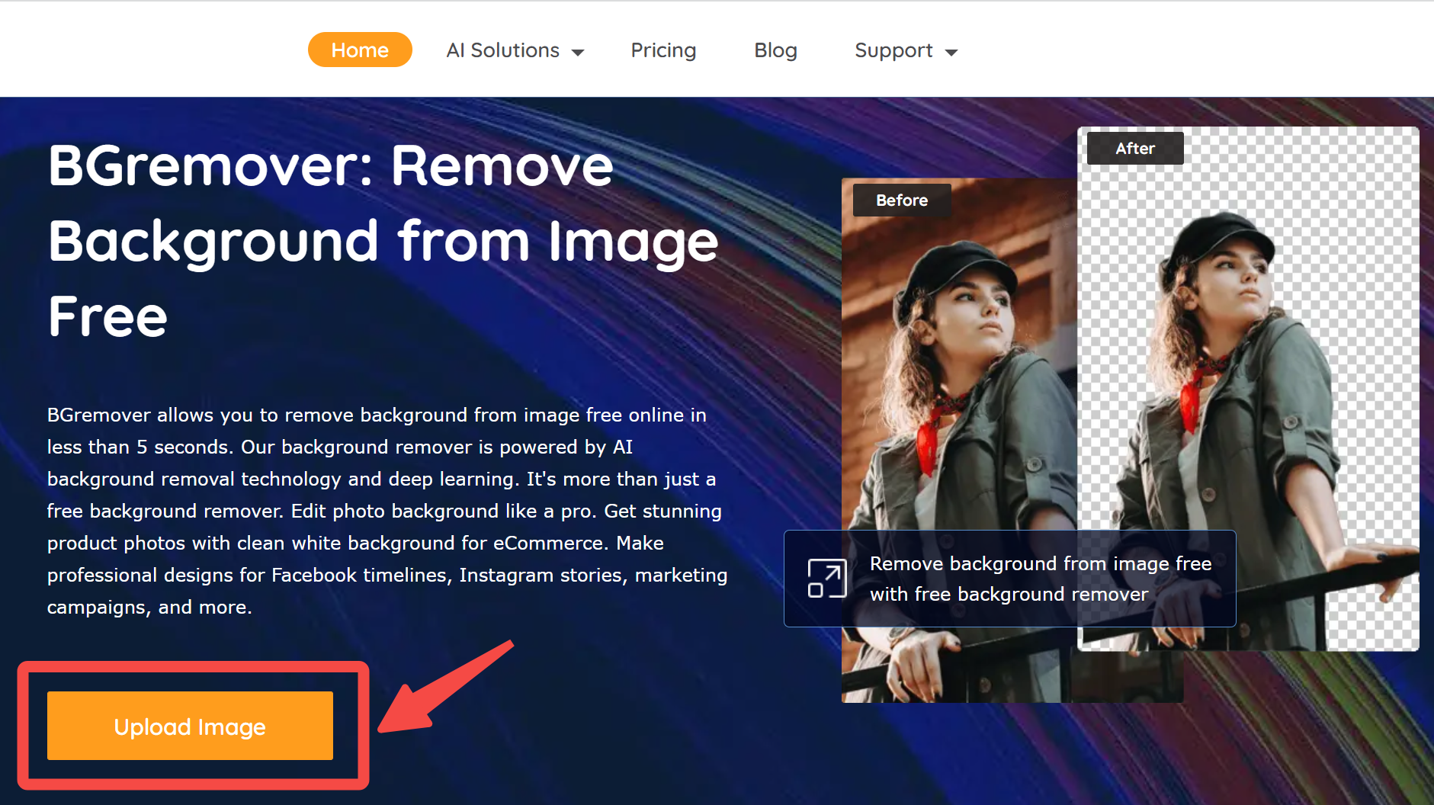Open the AI Solutions menu
The height and width of the screenshot is (805, 1434).
point(515,50)
